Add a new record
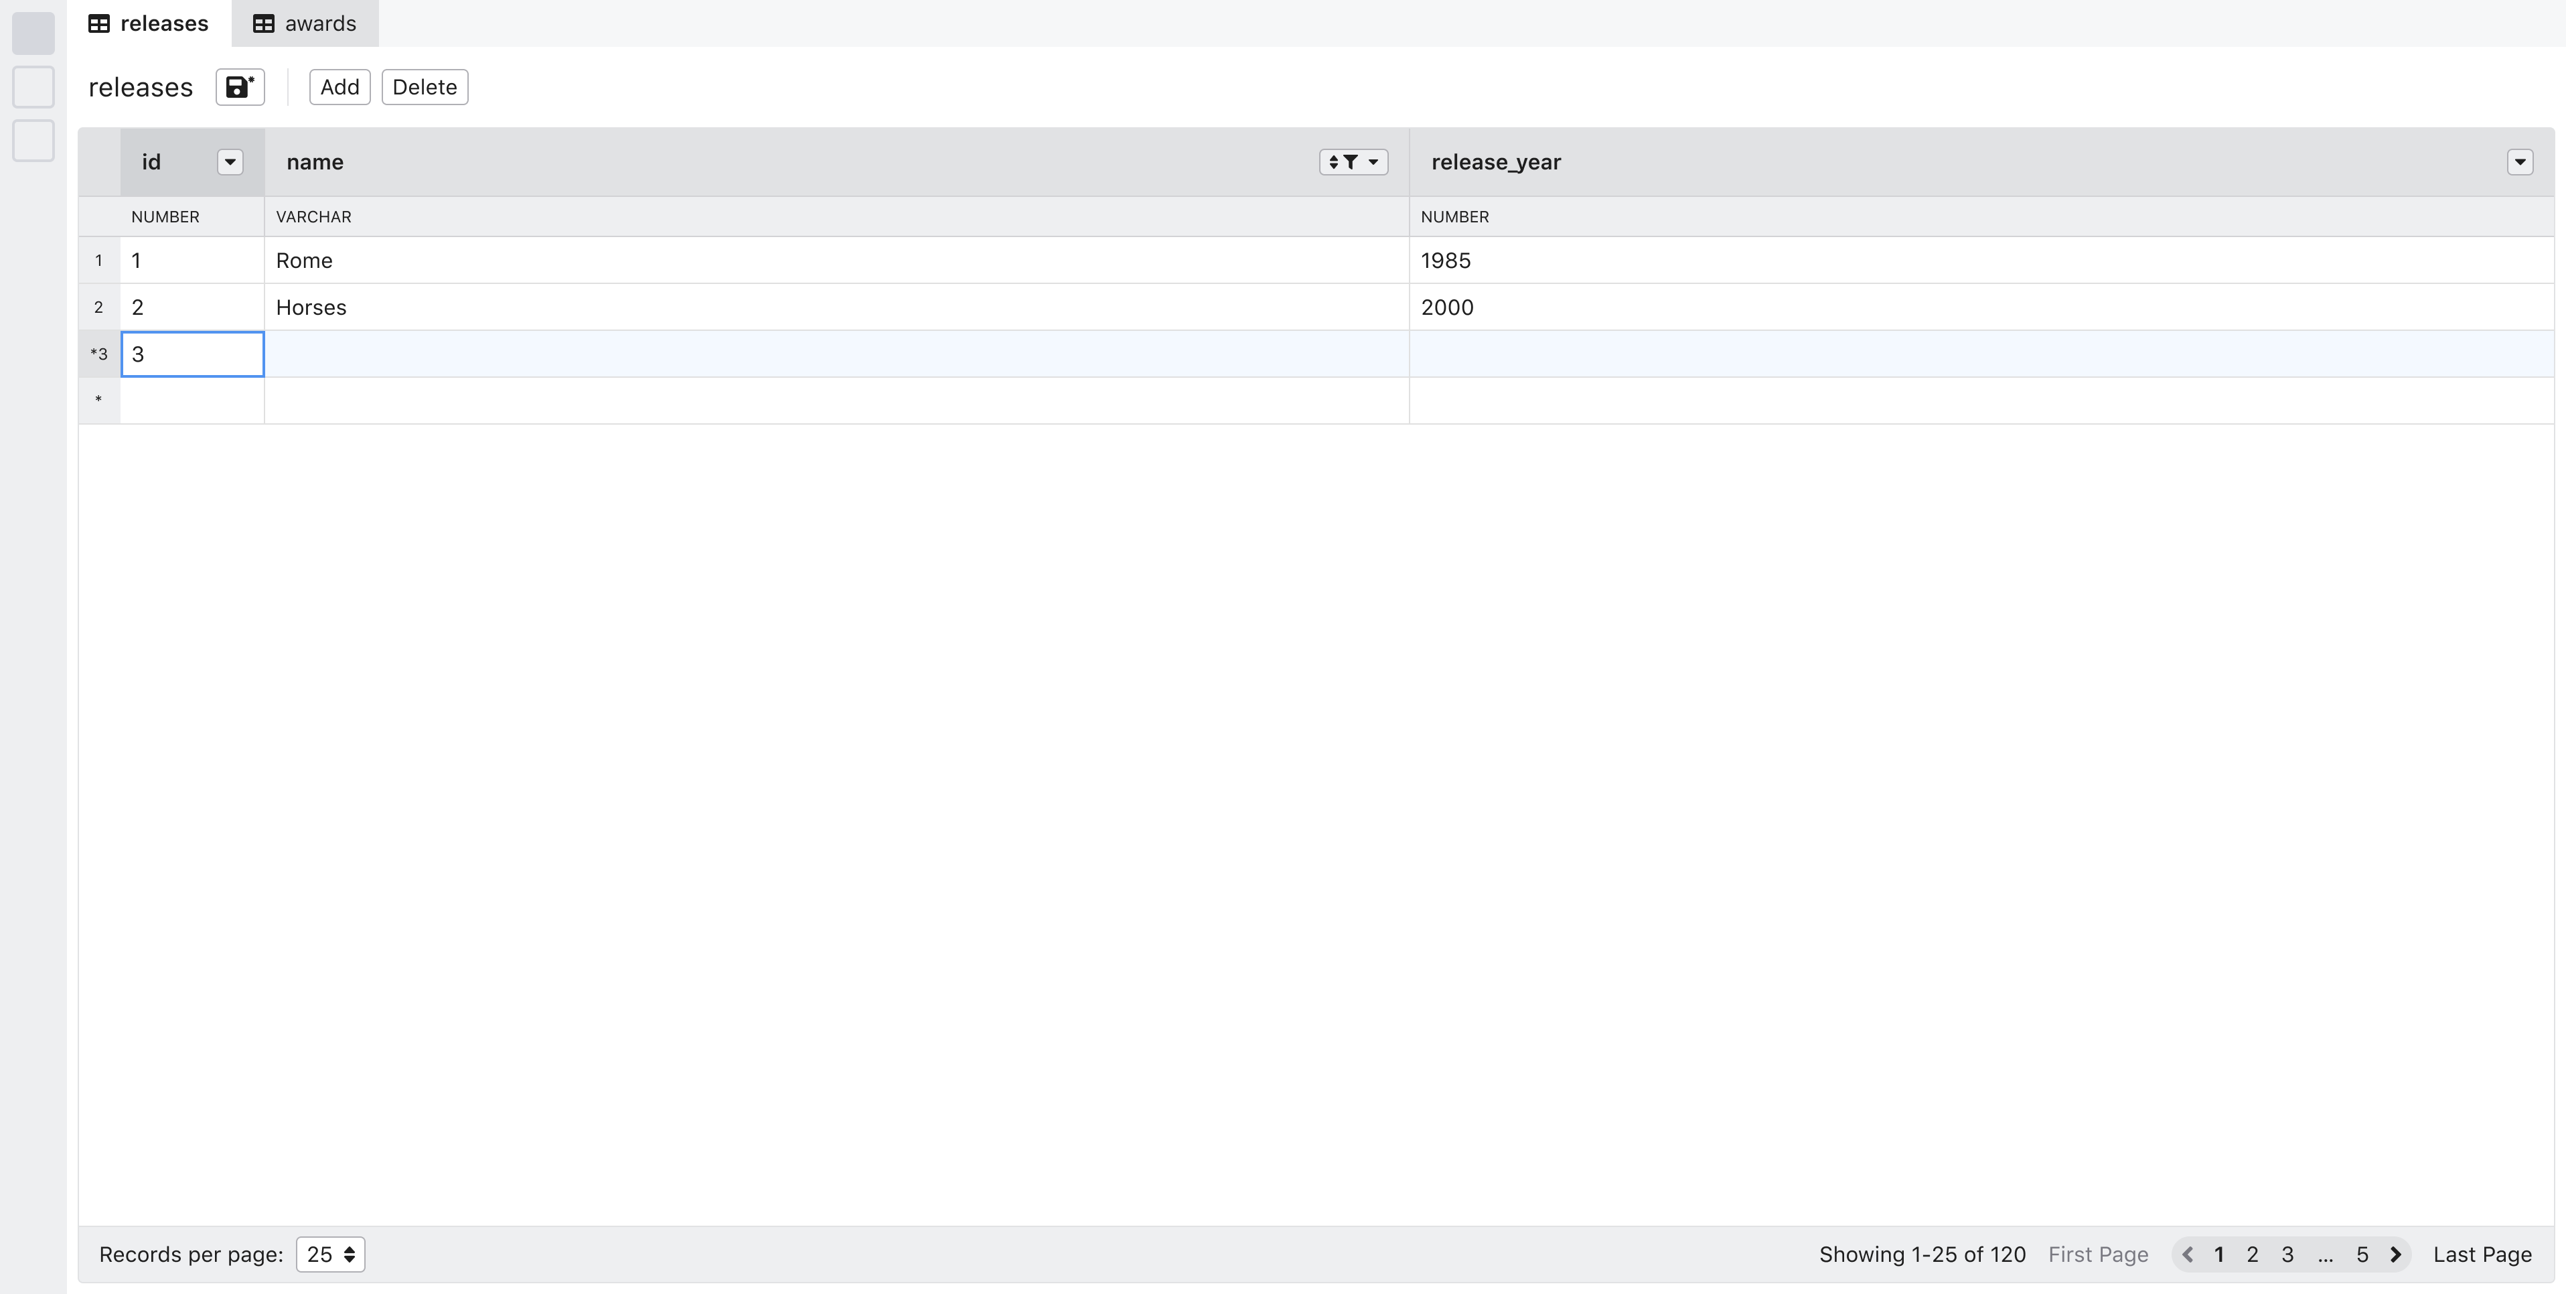This screenshot has width=2566, height=1294. (x=339, y=86)
